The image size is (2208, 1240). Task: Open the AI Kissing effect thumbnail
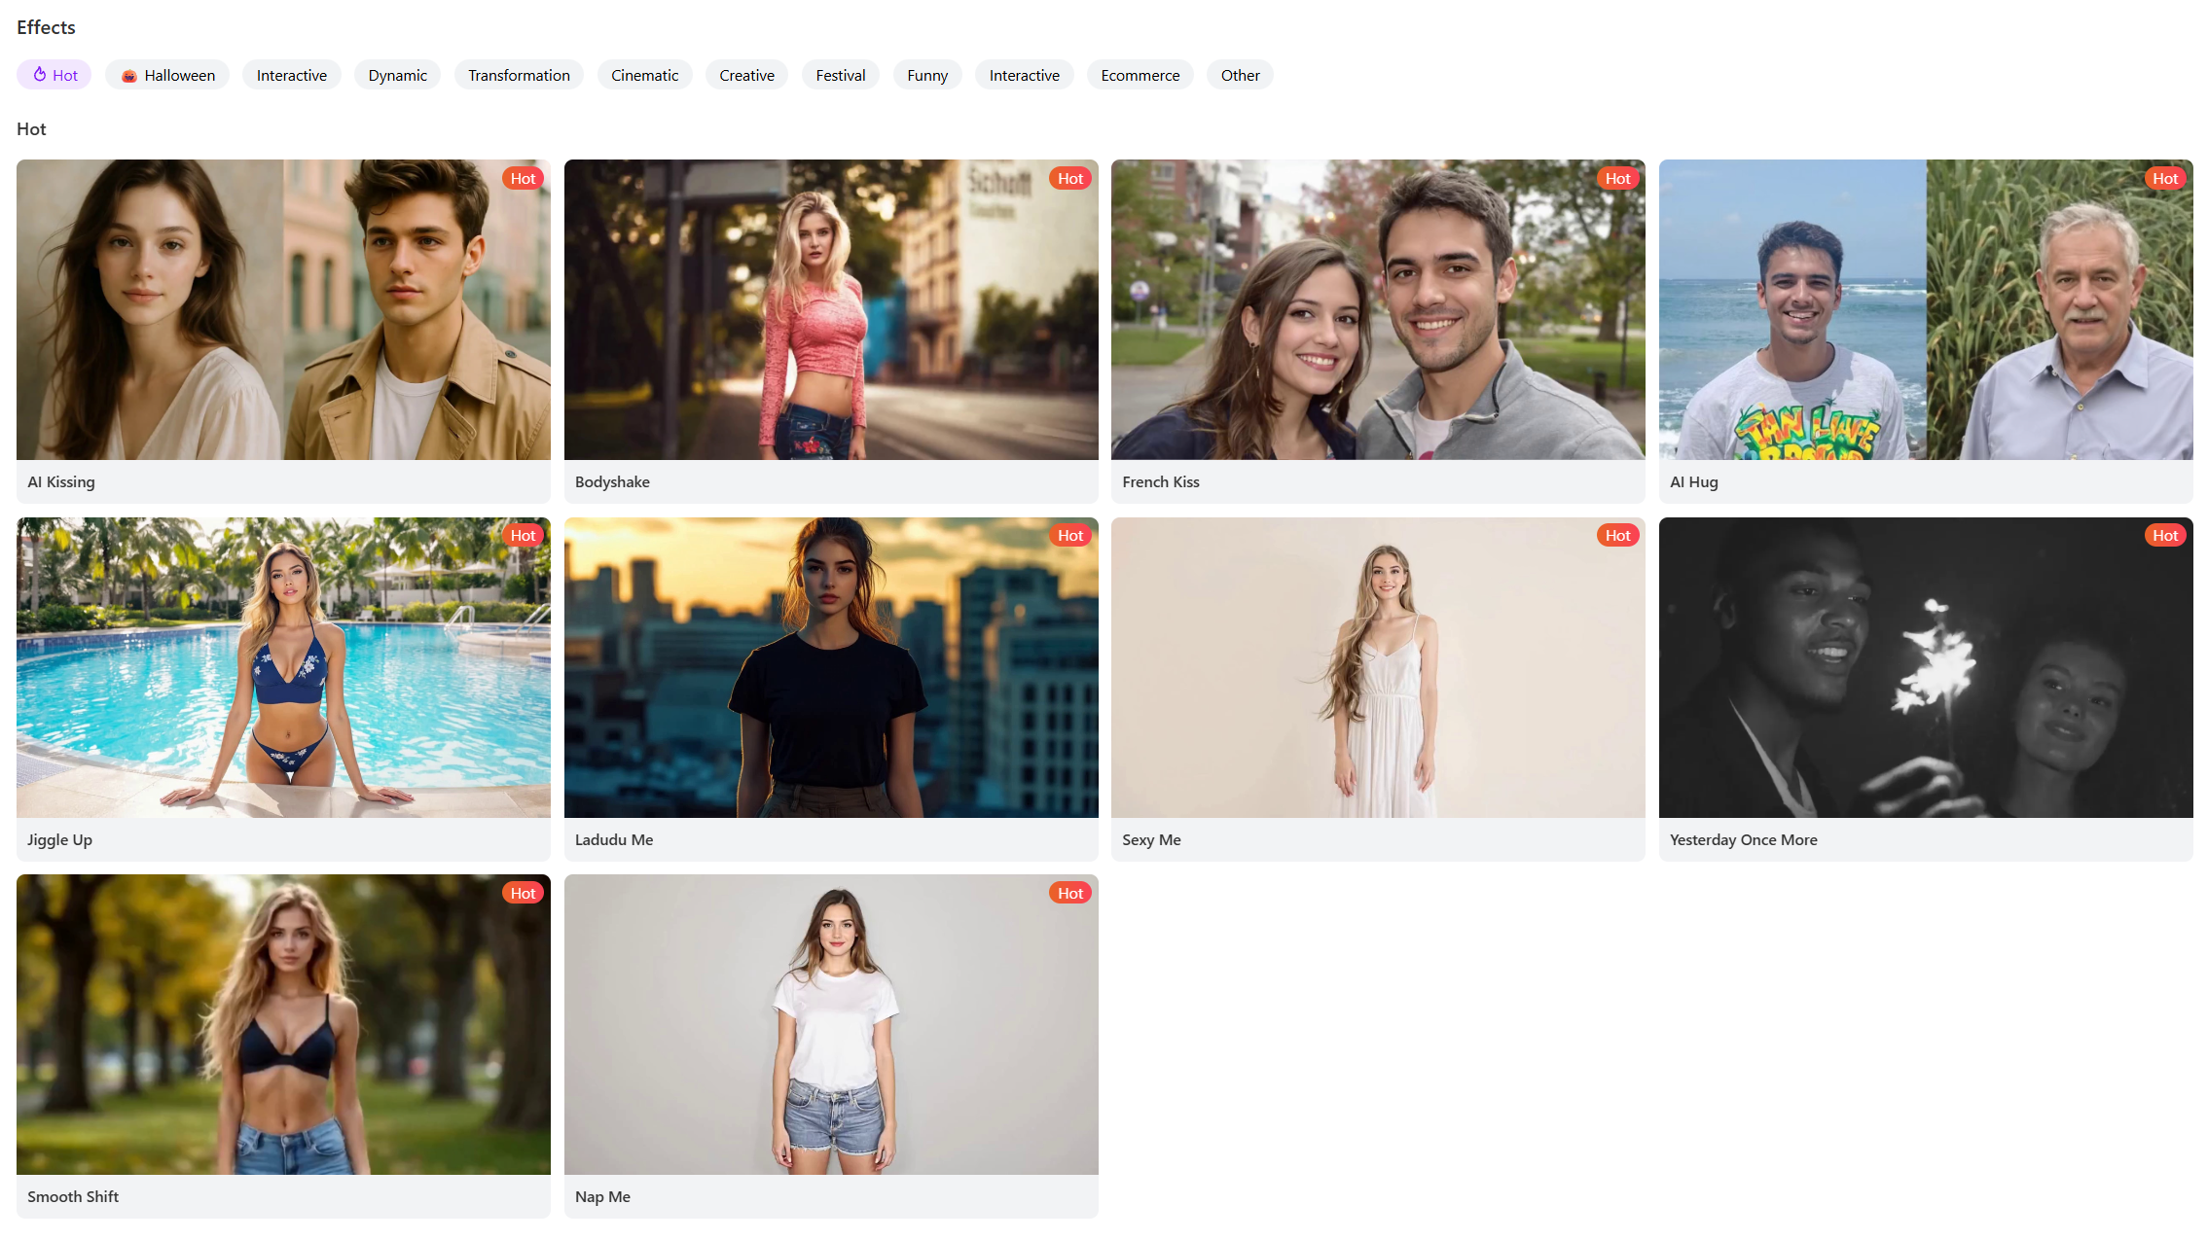click(x=283, y=309)
